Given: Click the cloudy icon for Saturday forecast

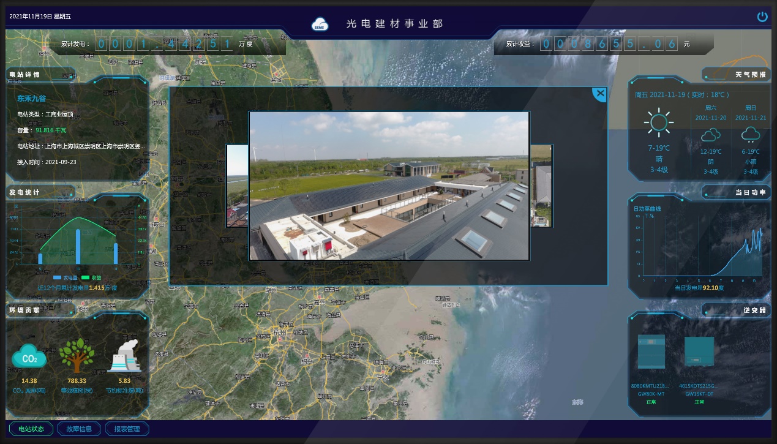Looking at the screenshot, I should coord(711,135).
